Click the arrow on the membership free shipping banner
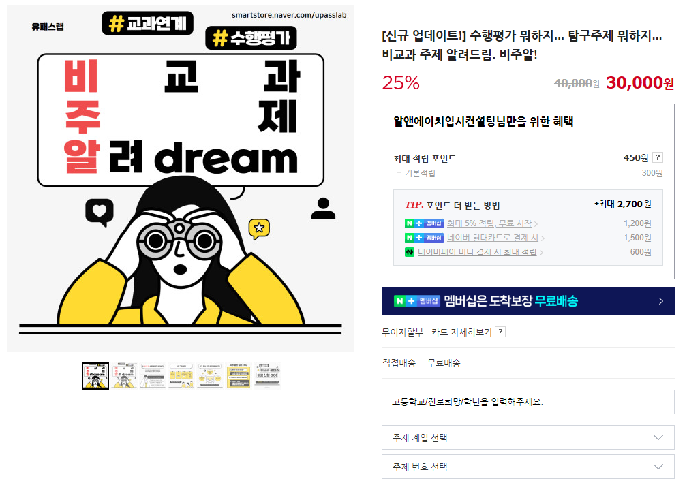The height and width of the screenshot is (483, 687). click(660, 301)
